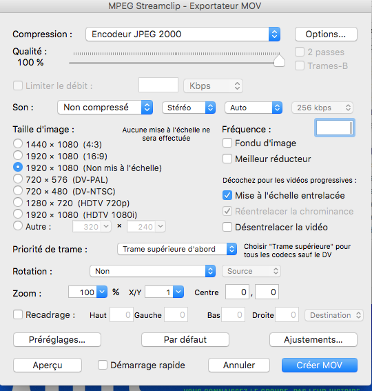Click the Créer MOV button

coord(320,365)
